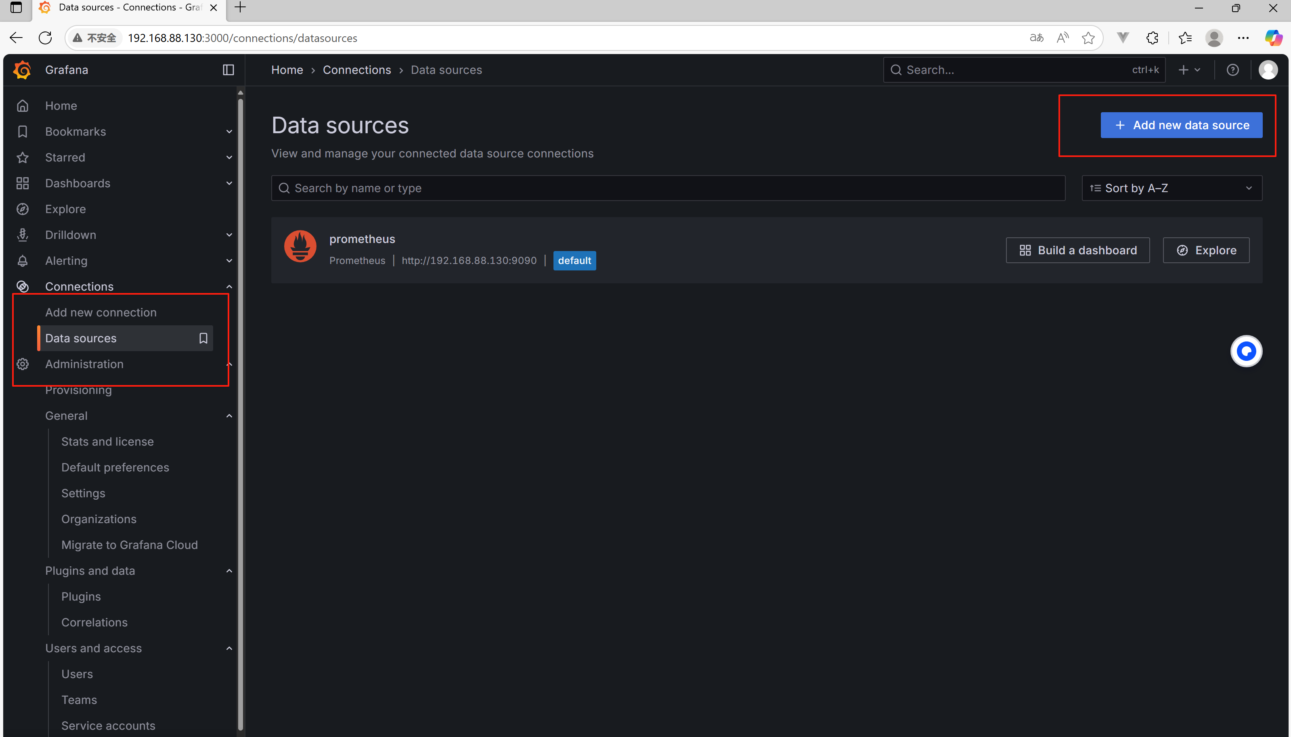Open Home in the sidebar
Screen dimensions: 1291x737
point(61,106)
